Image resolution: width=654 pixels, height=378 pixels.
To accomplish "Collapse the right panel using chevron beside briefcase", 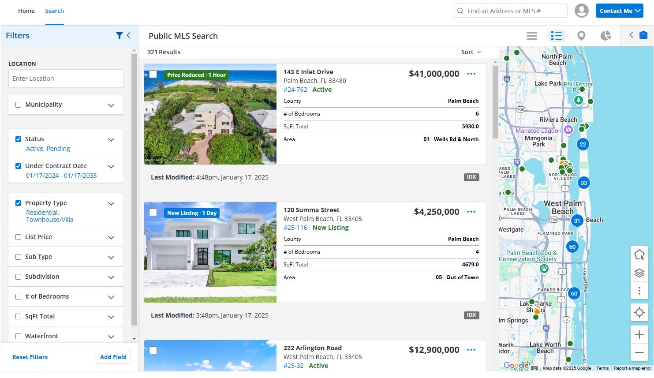I will (x=631, y=35).
